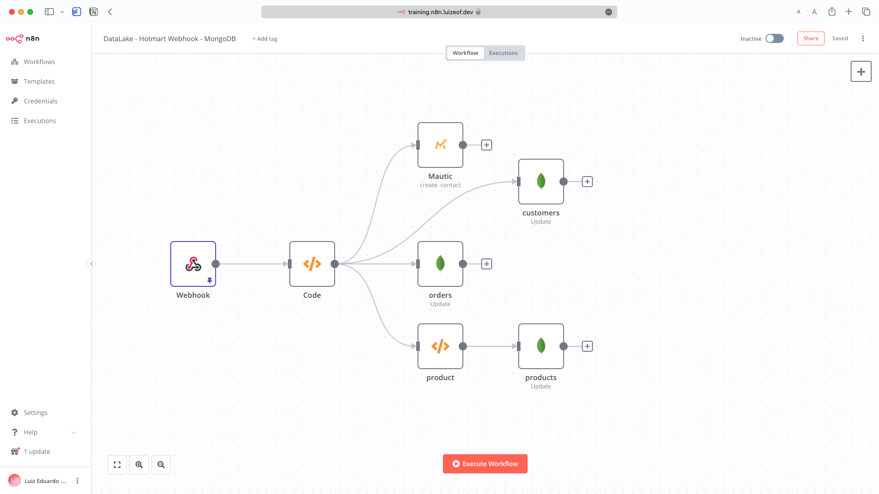The width and height of the screenshot is (879, 494).
Task: Open Credentials in the sidebar
Action: click(x=40, y=101)
